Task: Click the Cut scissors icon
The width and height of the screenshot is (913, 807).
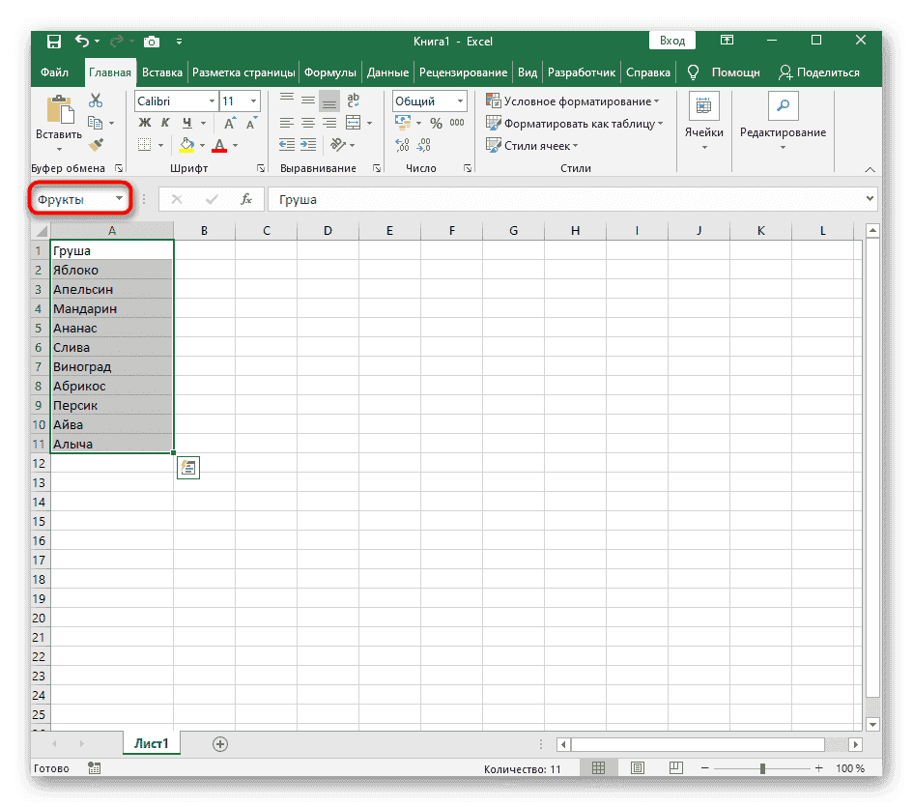Action: click(x=96, y=101)
